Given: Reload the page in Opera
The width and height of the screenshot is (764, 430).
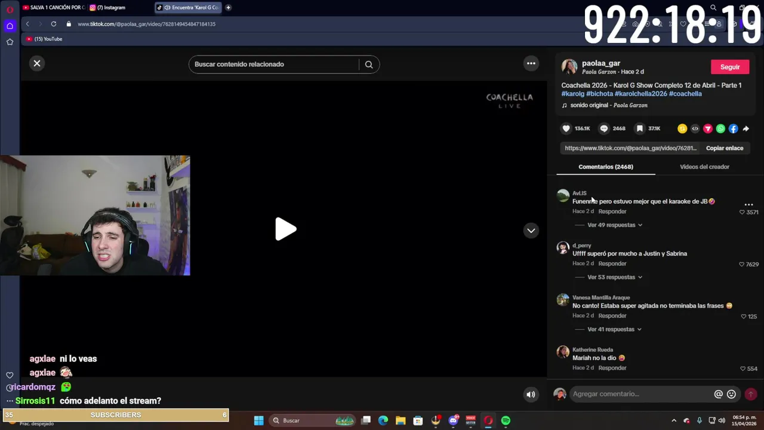Looking at the screenshot, I should click(54, 24).
